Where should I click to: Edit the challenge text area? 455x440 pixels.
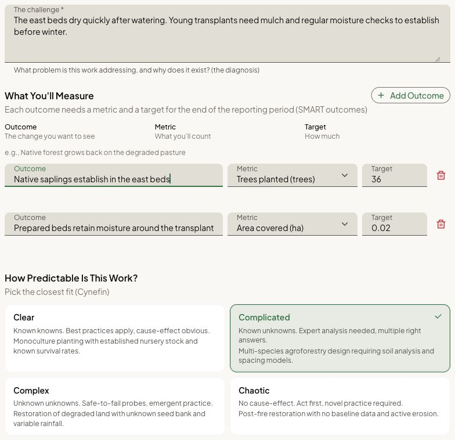(228, 34)
